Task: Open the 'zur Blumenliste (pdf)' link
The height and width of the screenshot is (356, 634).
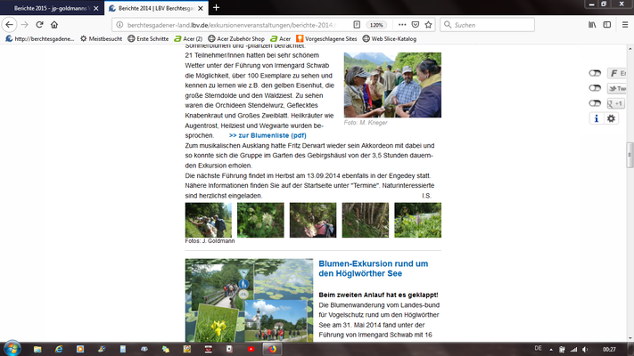Action: tap(268, 135)
